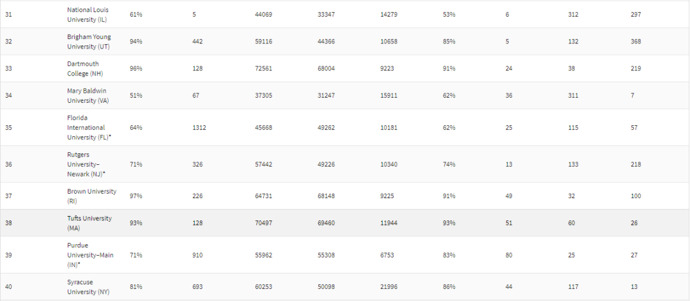The width and height of the screenshot is (690, 301).
Task: Select the 910 value in Purdue row
Action: pos(197,255)
